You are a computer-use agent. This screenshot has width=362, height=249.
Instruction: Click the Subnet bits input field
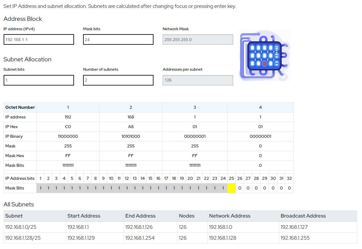[39, 80]
